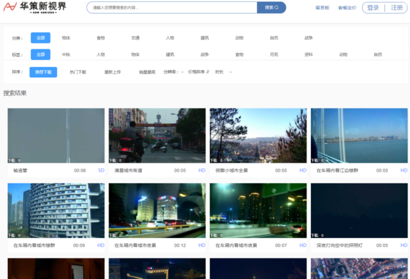Image resolution: width=410 pixels, height=279 pixels.
Task: Click the title text 清晨城市街道
Action: click(128, 170)
